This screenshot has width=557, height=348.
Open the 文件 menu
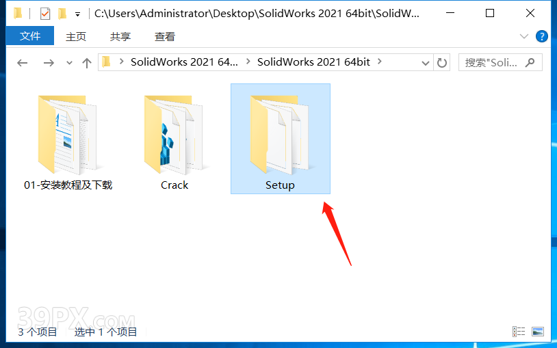tap(30, 36)
